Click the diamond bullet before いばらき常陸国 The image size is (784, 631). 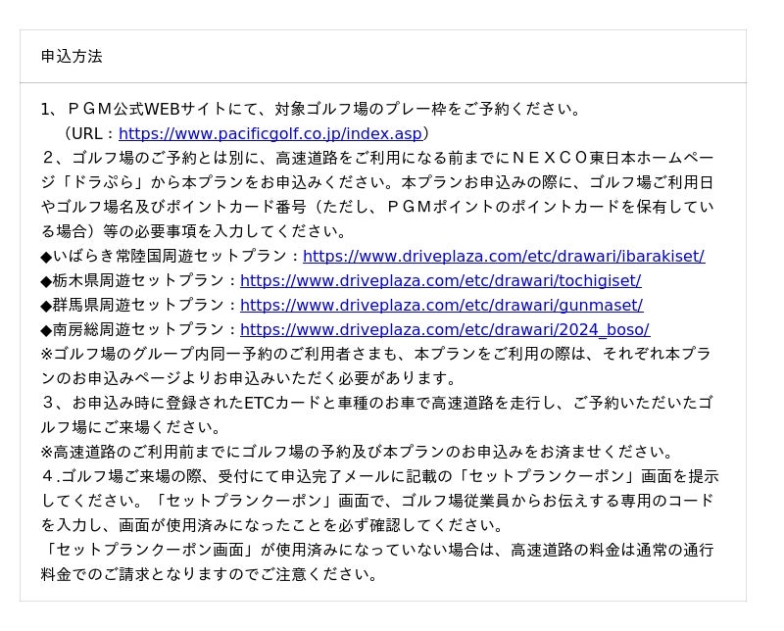point(46,257)
